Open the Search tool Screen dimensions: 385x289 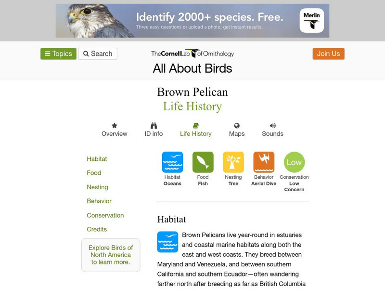tap(98, 53)
